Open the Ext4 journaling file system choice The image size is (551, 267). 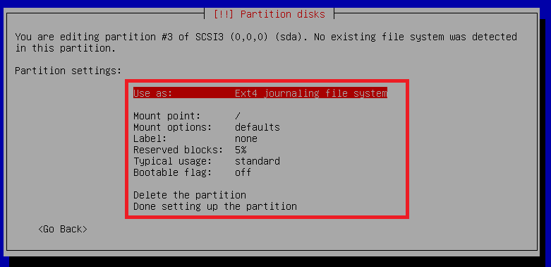point(311,93)
